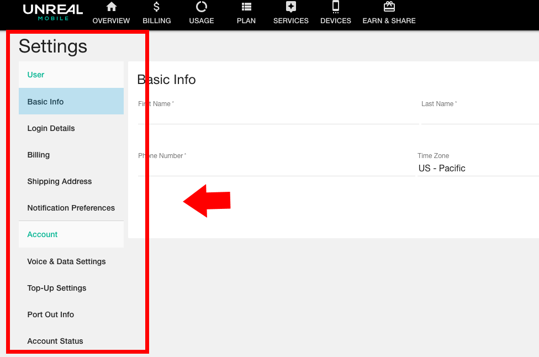Select Basic Info in settings sidebar
Viewport: 539px width, 357px height.
tap(71, 102)
